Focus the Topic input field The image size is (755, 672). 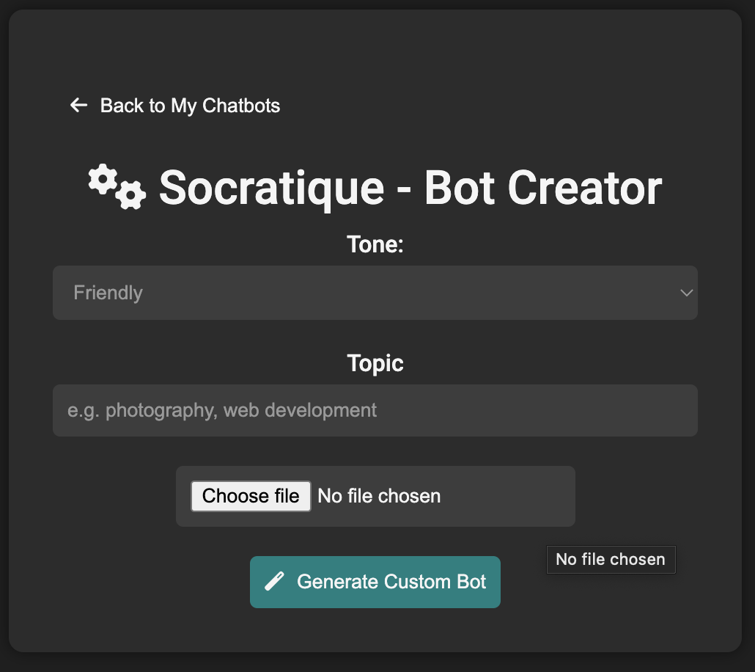point(375,411)
